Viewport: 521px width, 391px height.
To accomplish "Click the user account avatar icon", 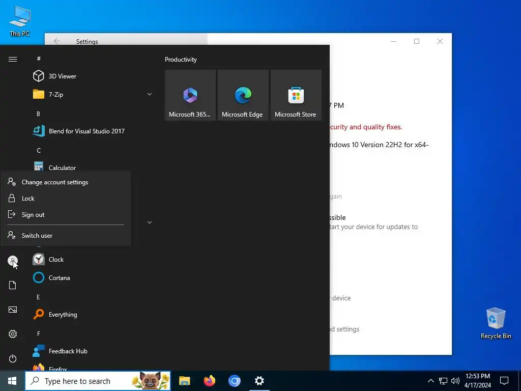I will click(x=13, y=261).
